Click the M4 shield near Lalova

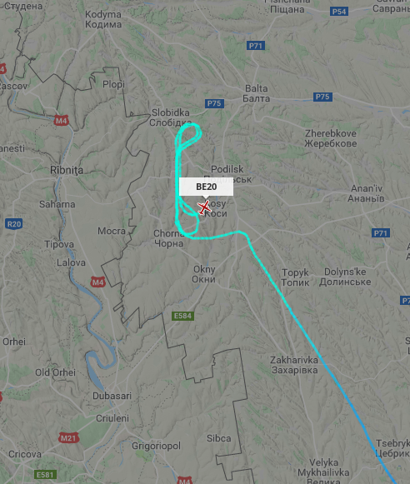pos(97,282)
